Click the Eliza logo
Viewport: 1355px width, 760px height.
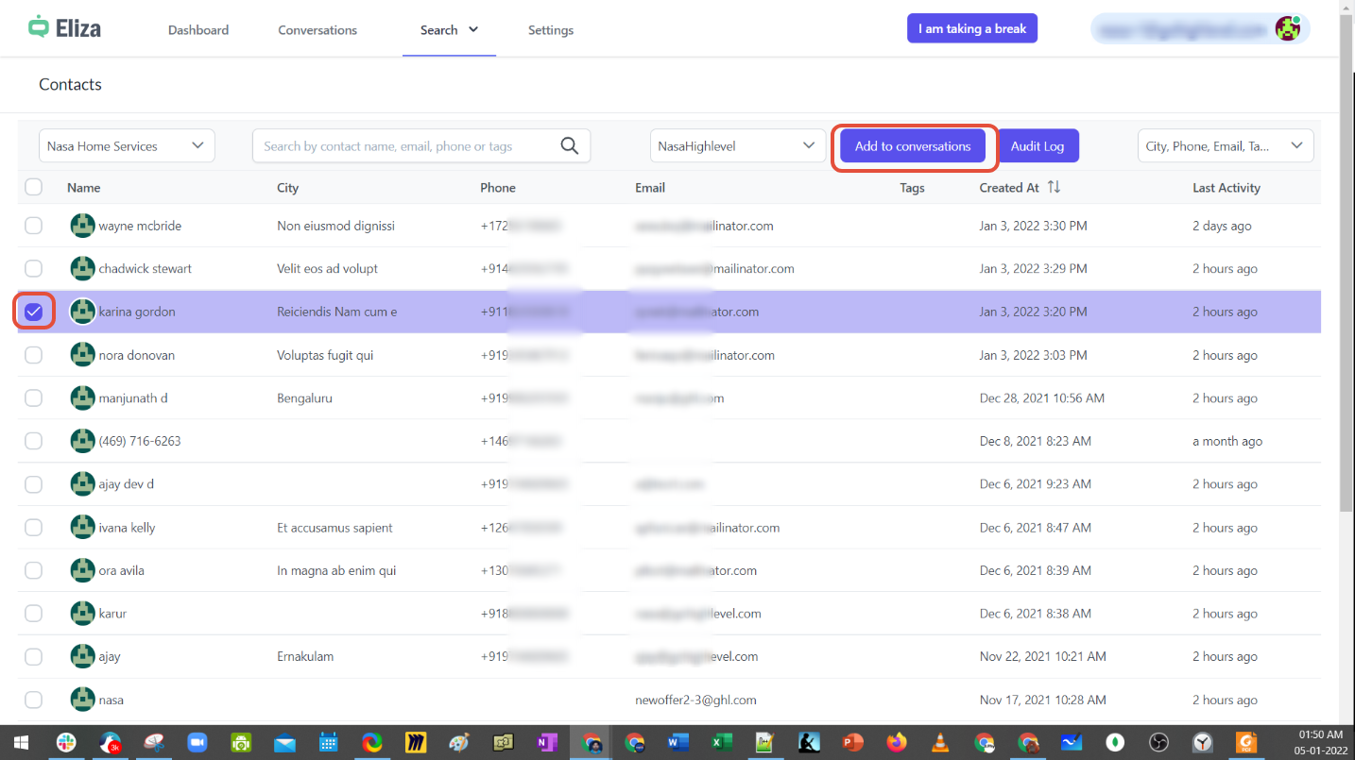pos(64,27)
